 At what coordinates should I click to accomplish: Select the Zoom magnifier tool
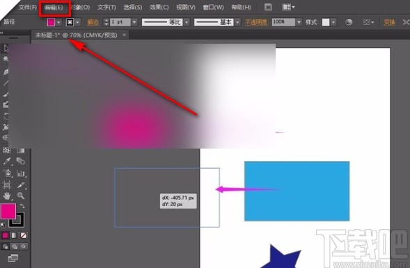(21, 196)
